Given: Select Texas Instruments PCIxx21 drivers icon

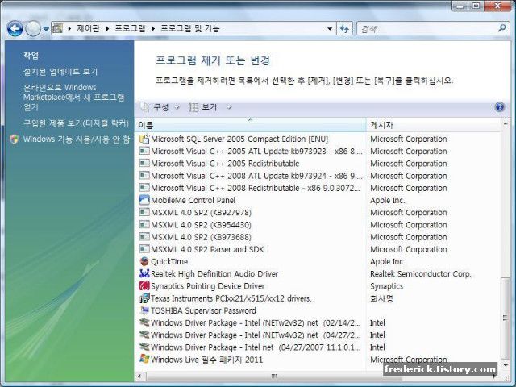Looking at the screenshot, I should pos(144,298).
